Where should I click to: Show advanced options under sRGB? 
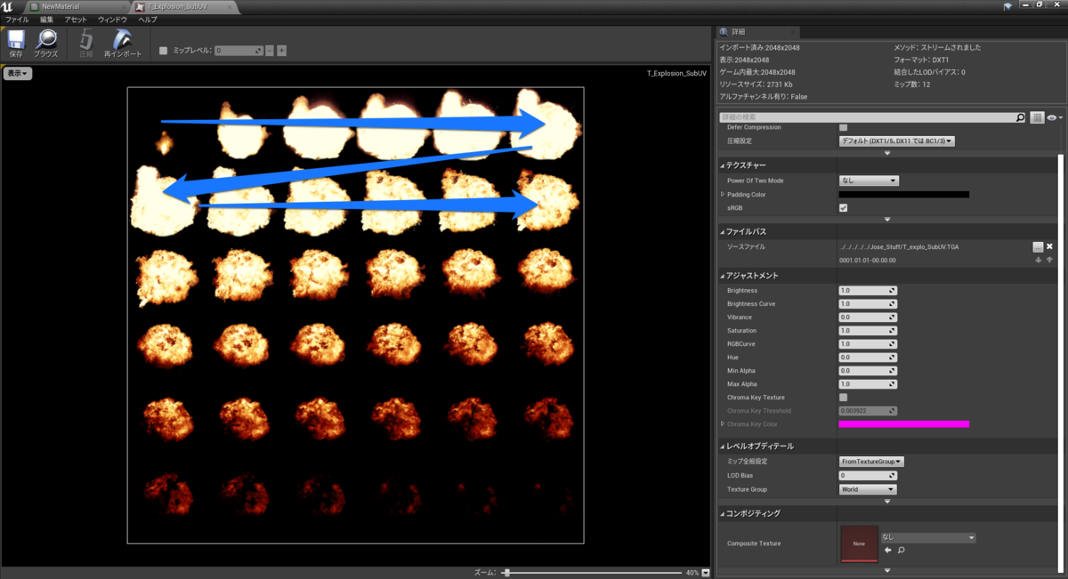(887, 219)
